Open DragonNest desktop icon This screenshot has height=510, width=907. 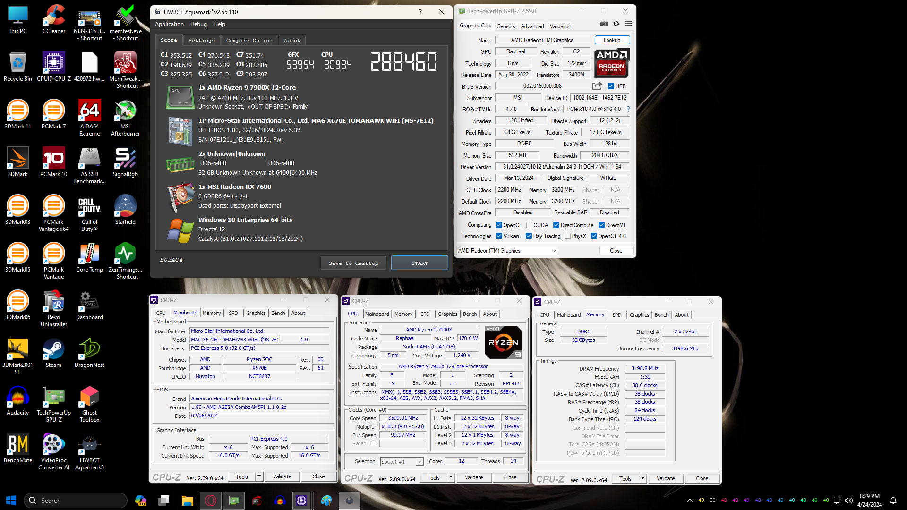pos(89,353)
